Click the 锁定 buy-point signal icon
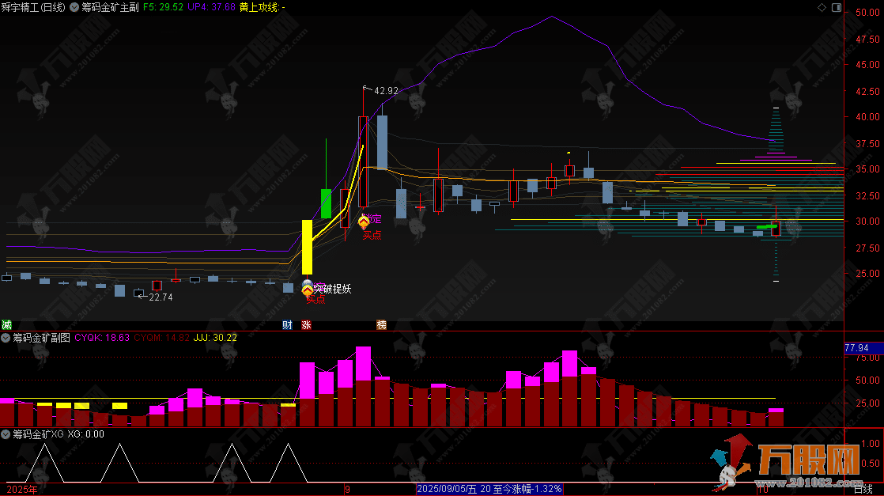Screen dimensions: 884x496 (363, 221)
